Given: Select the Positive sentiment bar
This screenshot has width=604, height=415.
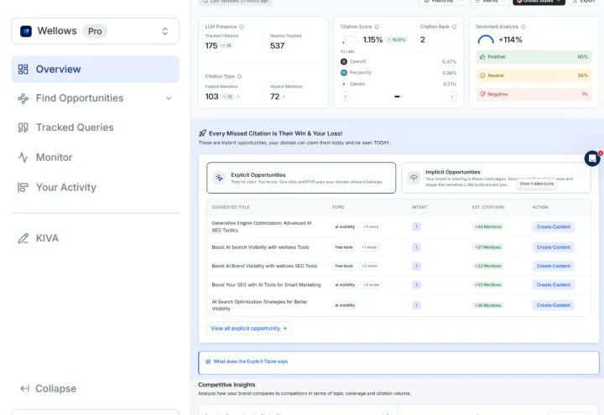Looking at the screenshot, I should pos(534,57).
